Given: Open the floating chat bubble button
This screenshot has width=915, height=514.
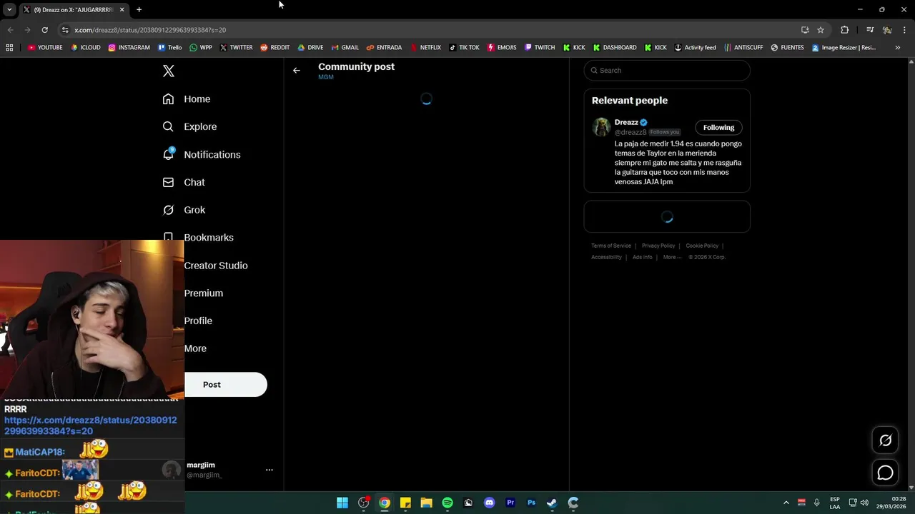Looking at the screenshot, I should [x=885, y=473].
